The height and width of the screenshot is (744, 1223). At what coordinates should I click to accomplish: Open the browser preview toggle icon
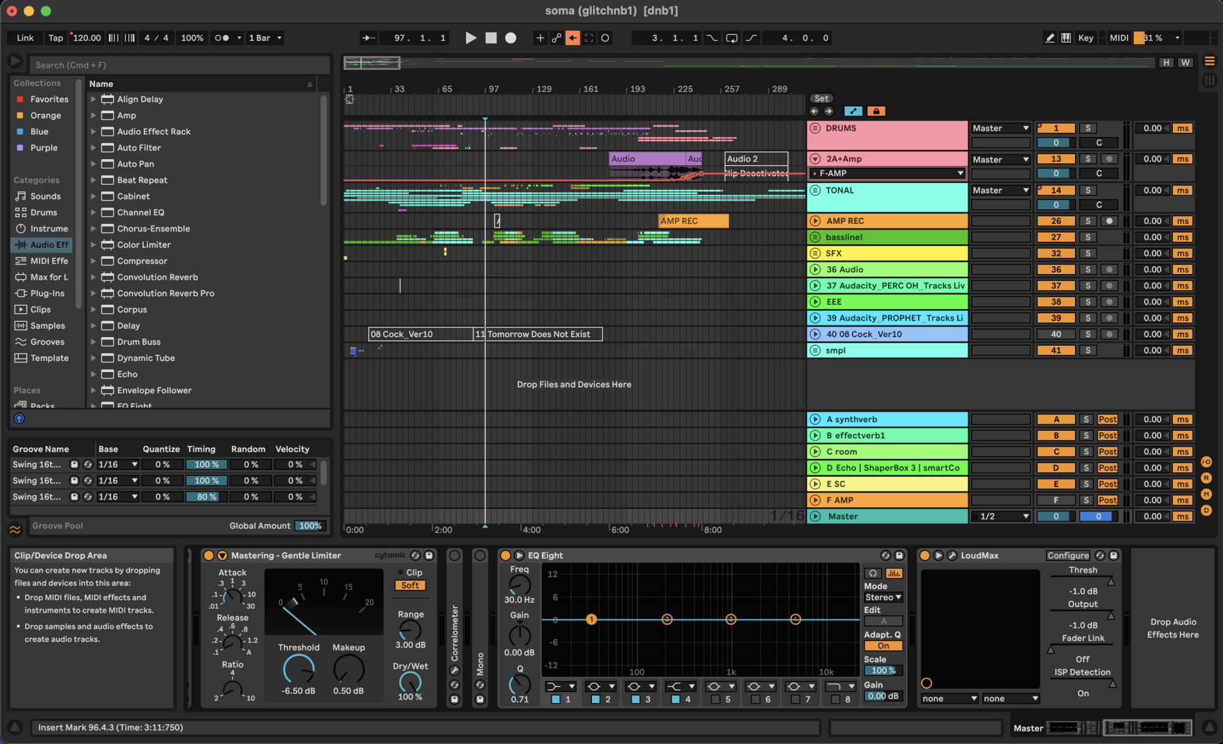(x=19, y=418)
